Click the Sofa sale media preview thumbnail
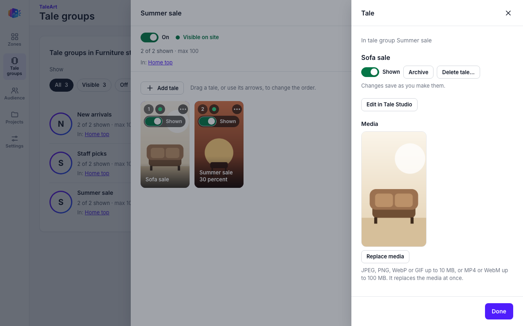The width and height of the screenshot is (523, 326). pyautogui.click(x=394, y=189)
